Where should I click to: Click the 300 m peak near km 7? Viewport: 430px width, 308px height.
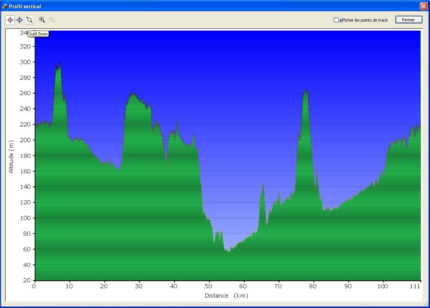(60, 63)
